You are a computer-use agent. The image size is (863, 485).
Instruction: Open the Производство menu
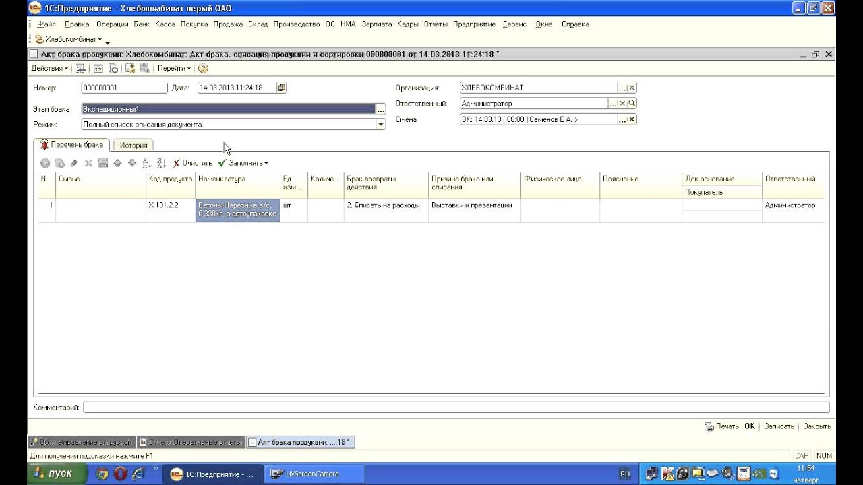[x=296, y=24]
